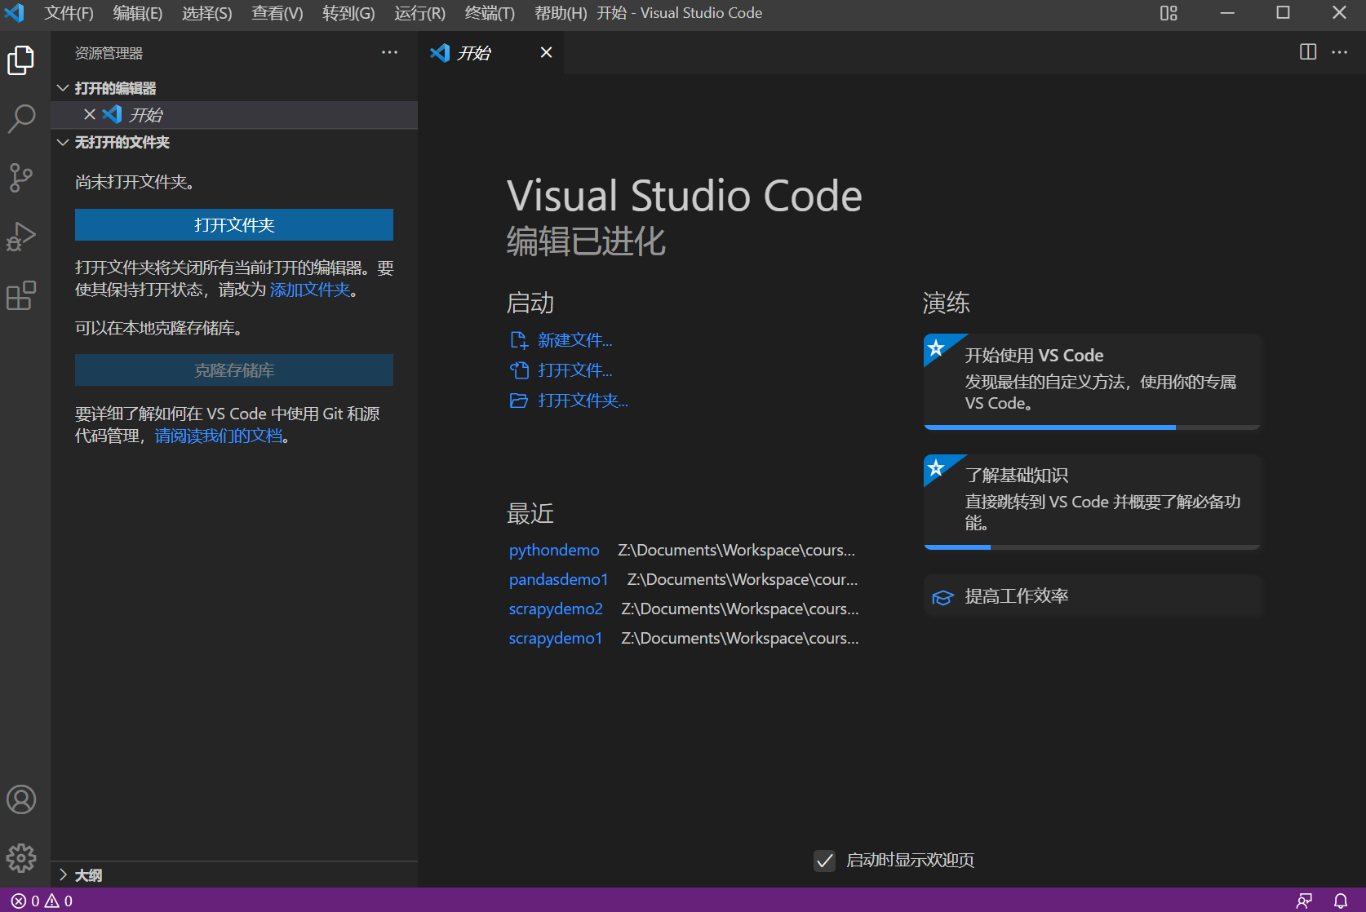Open the customize layout icon in title bar
1366x912 pixels.
pyautogui.click(x=1169, y=13)
